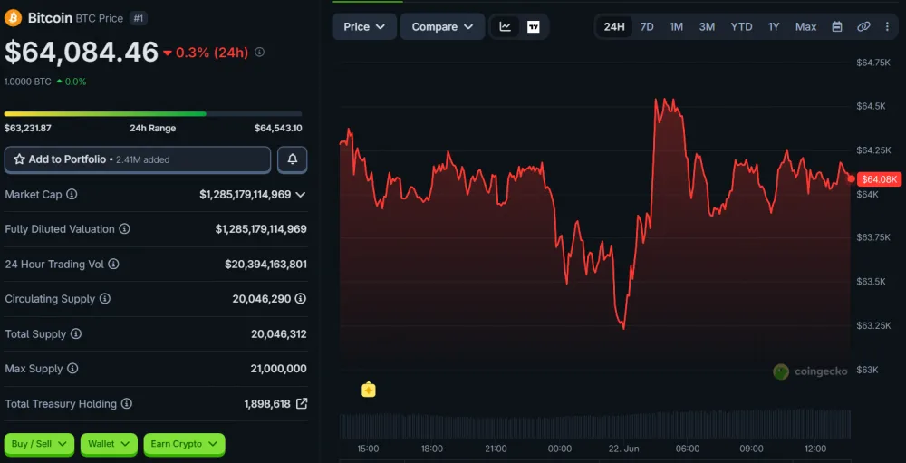
Task: Show Market Cap info tooltip icon
Action: click(x=72, y=194)
